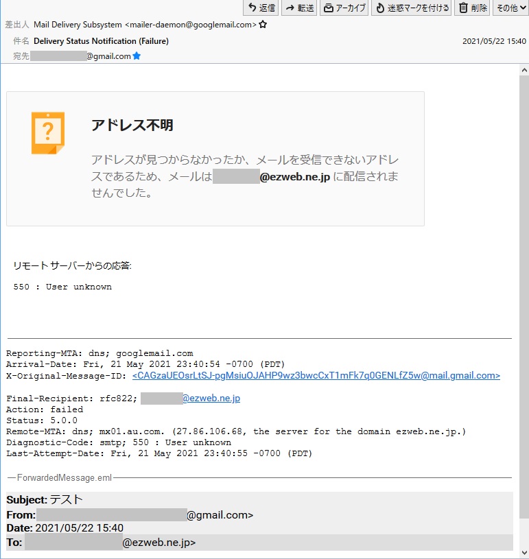The width and height of the screenshot is (529, 559).
Task: Click the sender Mail Delivery Subsystem address
Action: coord(145,25)
